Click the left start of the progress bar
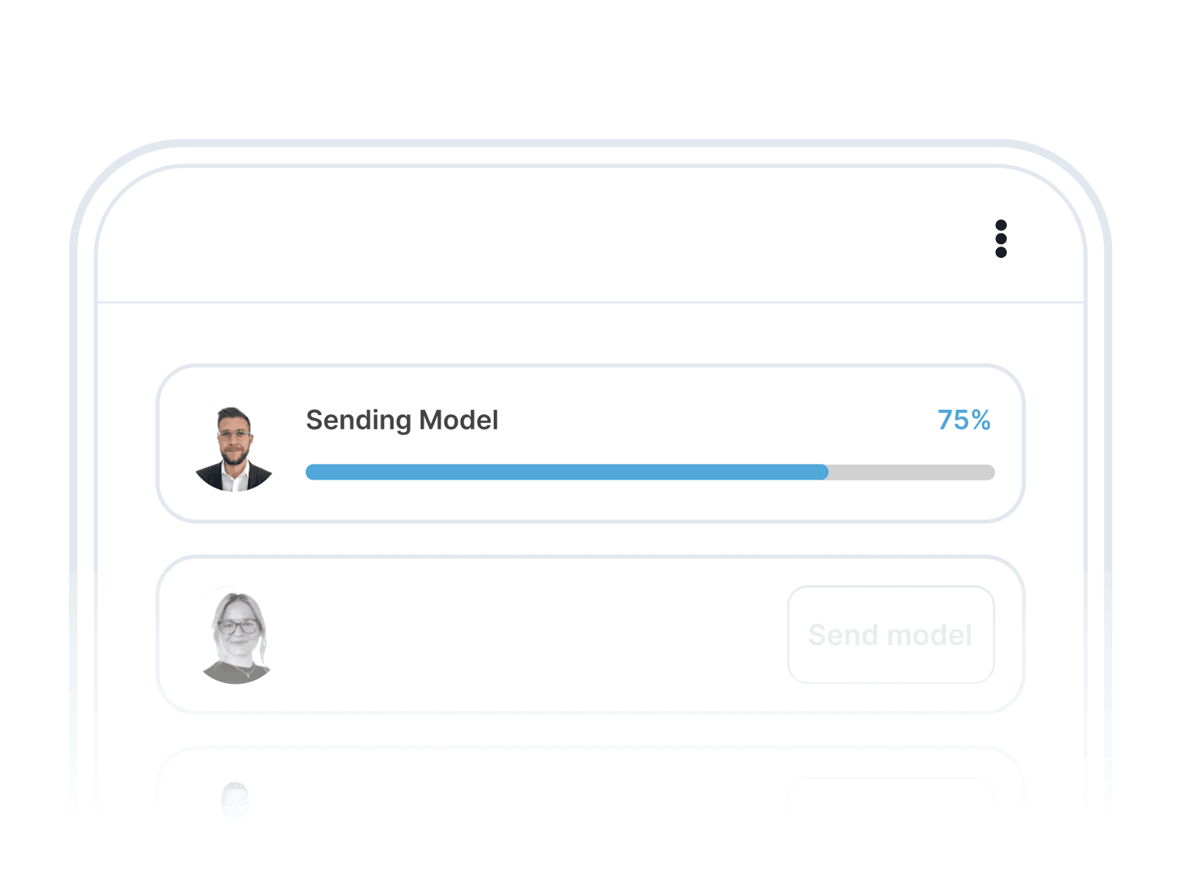The image size is (1177, 881). [311, 472]
